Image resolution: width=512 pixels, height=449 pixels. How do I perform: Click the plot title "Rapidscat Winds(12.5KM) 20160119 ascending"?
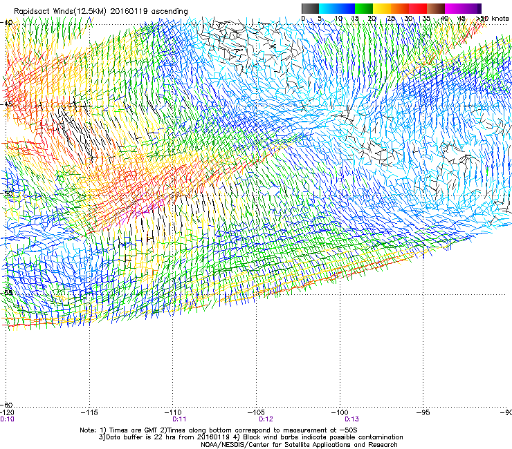tap(100, 12)
